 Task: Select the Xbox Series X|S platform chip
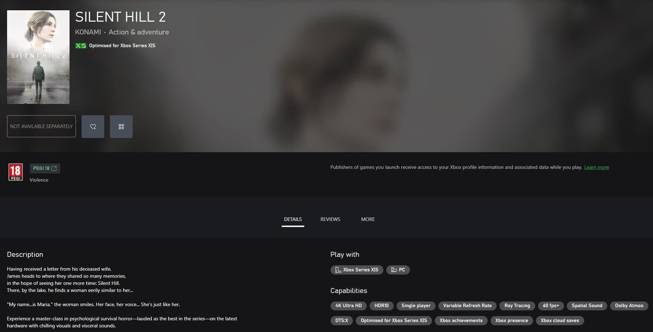coord(357,270)
